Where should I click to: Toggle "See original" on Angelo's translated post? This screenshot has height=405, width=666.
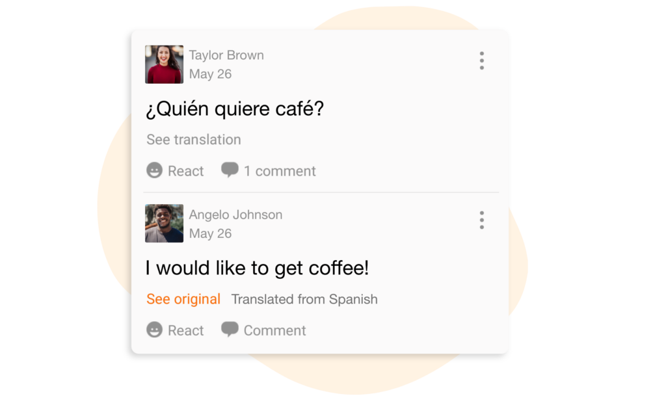[x=183, y=299]
